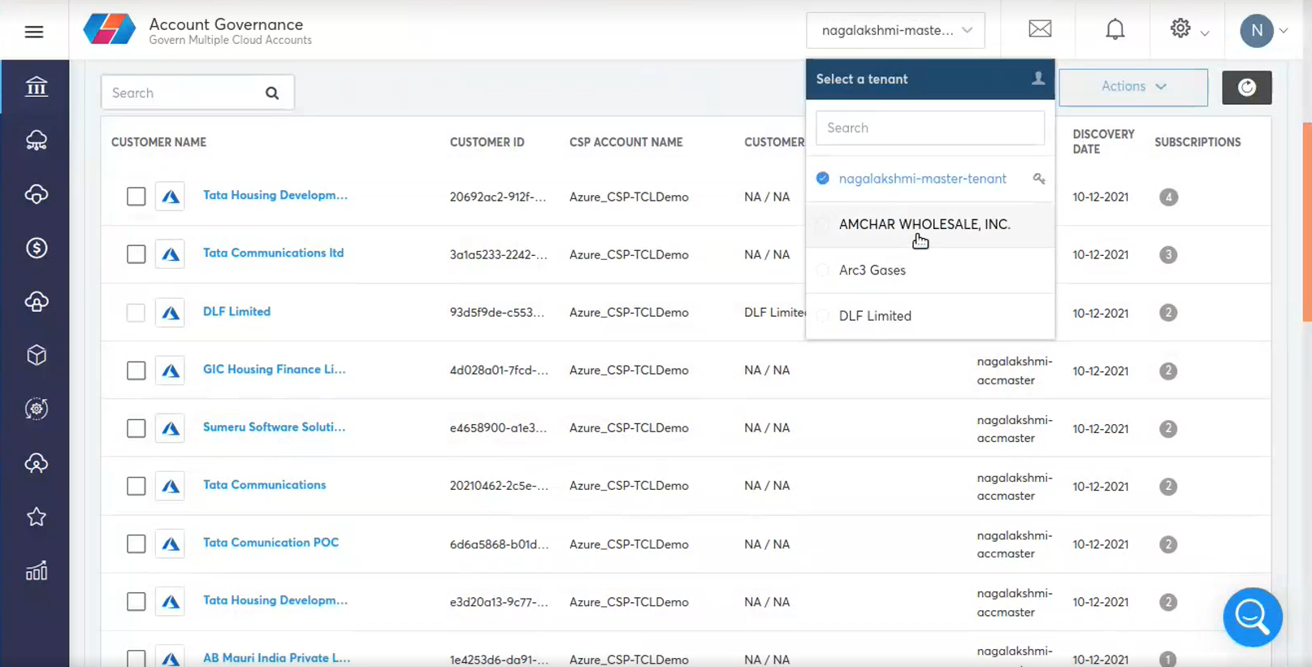
Task: Click the CUSTOMER ID column header
Action: (x=487, y=142)
